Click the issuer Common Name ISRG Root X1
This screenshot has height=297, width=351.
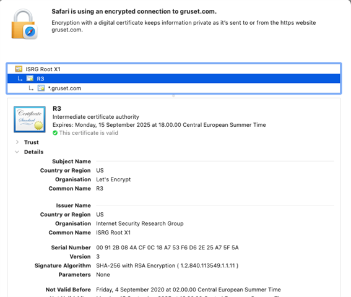pos(113,233)
